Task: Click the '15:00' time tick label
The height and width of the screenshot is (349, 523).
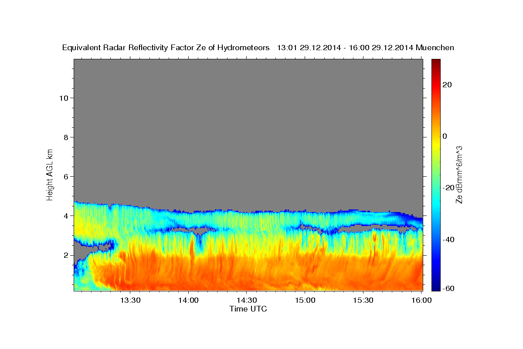Action: [305, 301]
